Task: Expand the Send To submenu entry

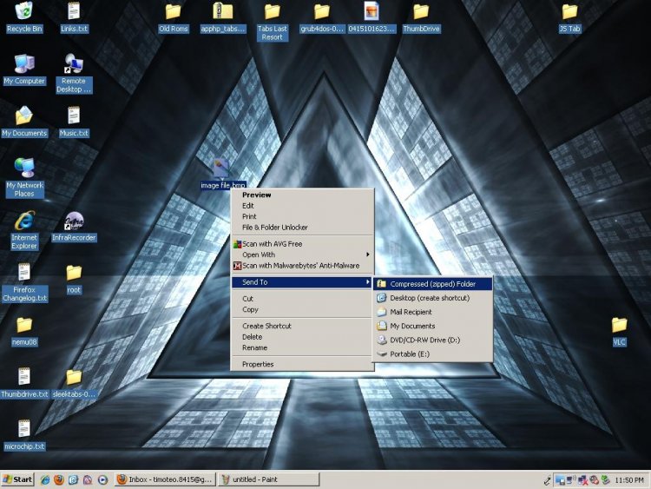Action: (302, 282)
